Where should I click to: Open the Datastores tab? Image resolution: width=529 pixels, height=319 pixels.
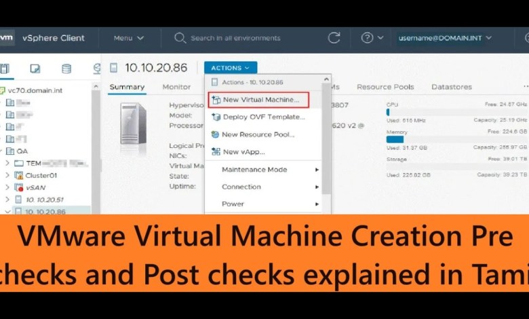point(452,87)
